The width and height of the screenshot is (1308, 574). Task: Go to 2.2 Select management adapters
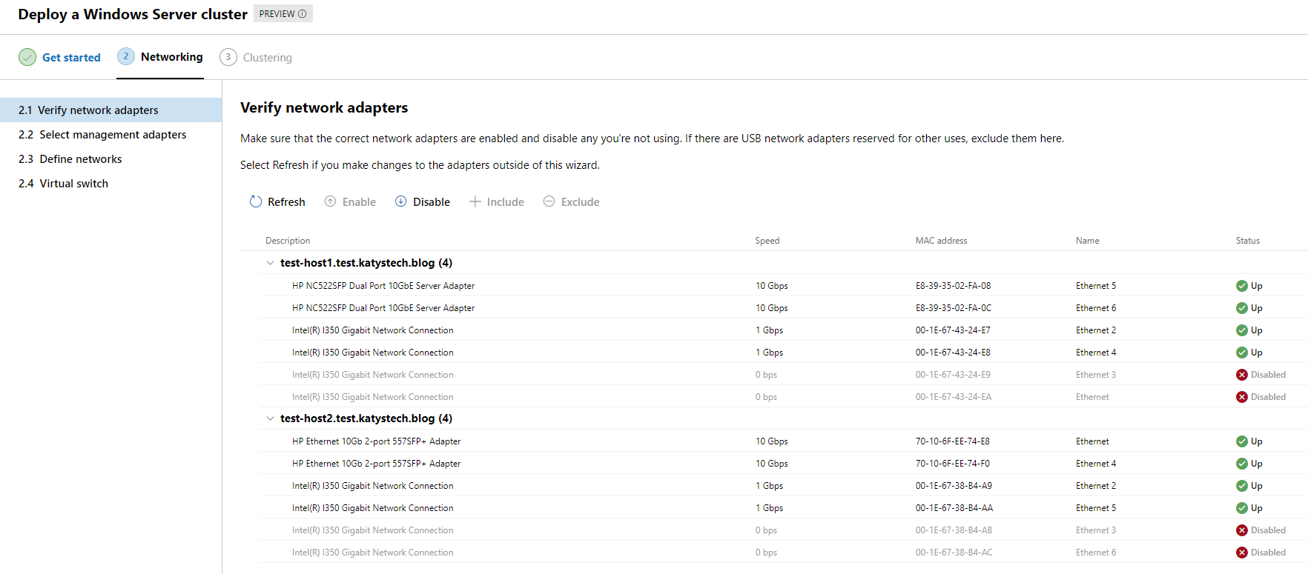(113, 135)
